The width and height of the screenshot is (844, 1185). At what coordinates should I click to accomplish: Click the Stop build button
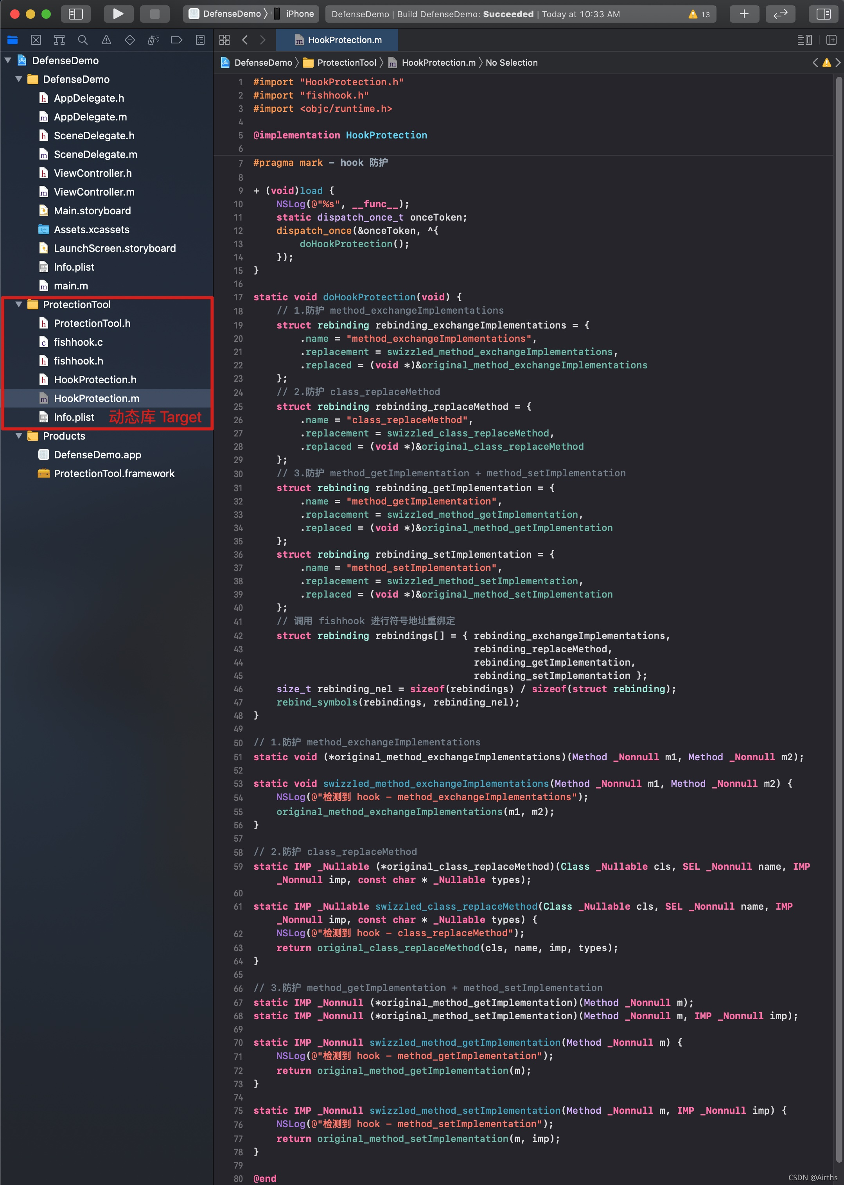coord(154,14)
